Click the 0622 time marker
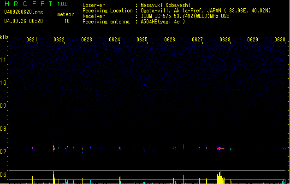This screenshot has width=290, height=184. (x=59, y=39)
